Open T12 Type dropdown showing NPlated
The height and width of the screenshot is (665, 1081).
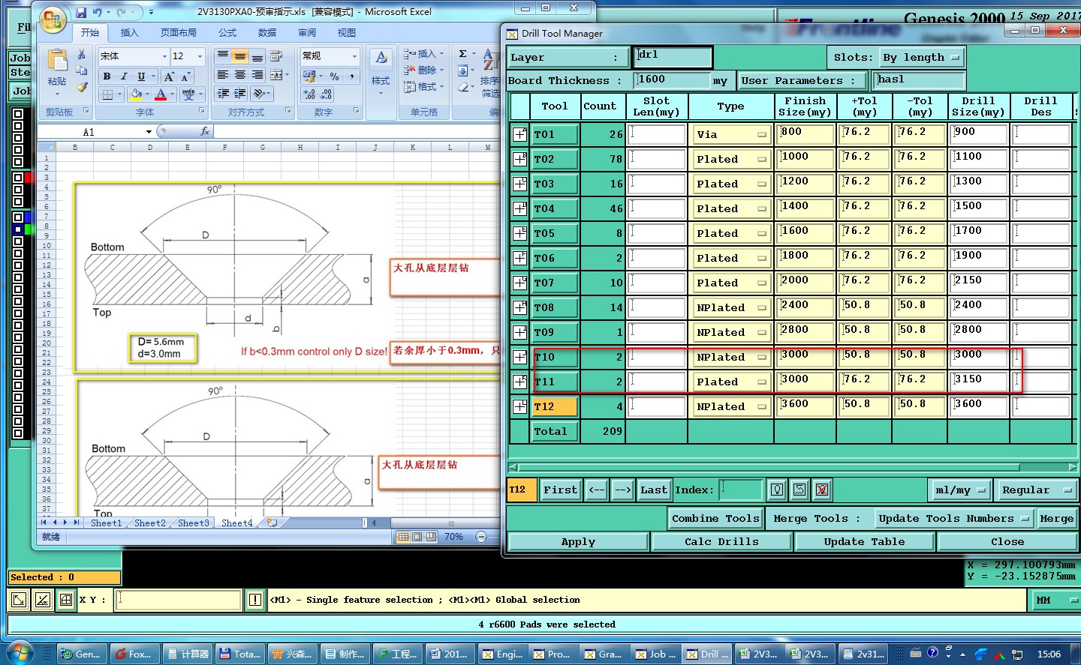click(731, 407)
